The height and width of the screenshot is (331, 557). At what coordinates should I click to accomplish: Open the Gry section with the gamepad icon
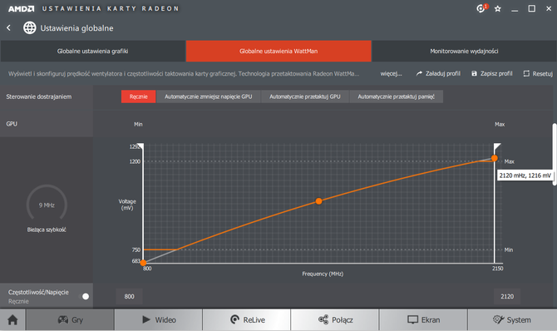[71, 319]
